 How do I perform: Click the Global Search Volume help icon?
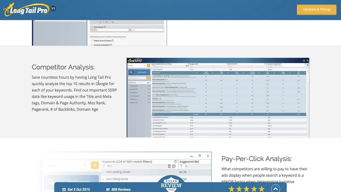(x=113, y=41)
